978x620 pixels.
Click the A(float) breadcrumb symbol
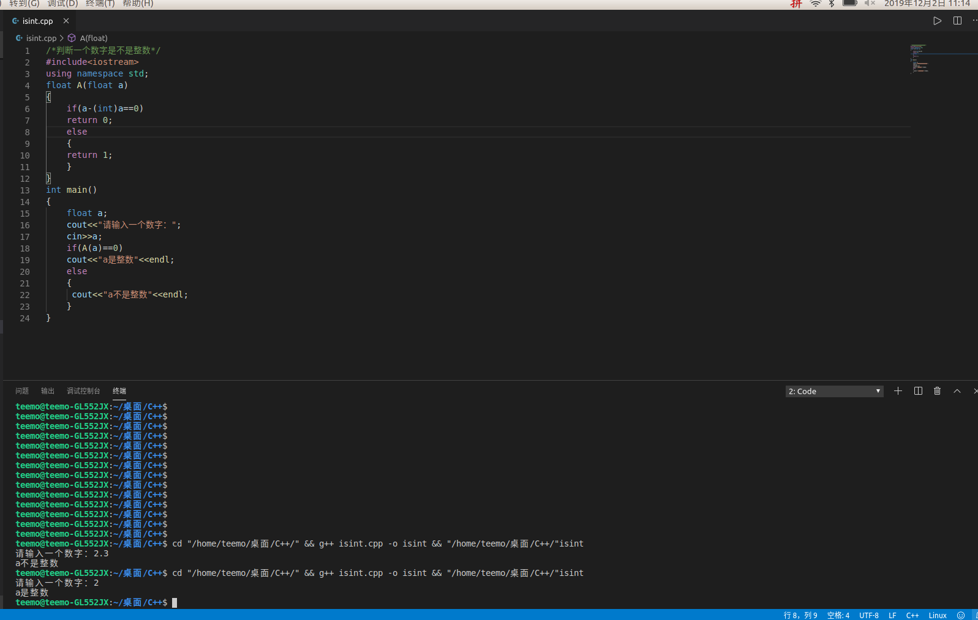[x=94, y=38]
